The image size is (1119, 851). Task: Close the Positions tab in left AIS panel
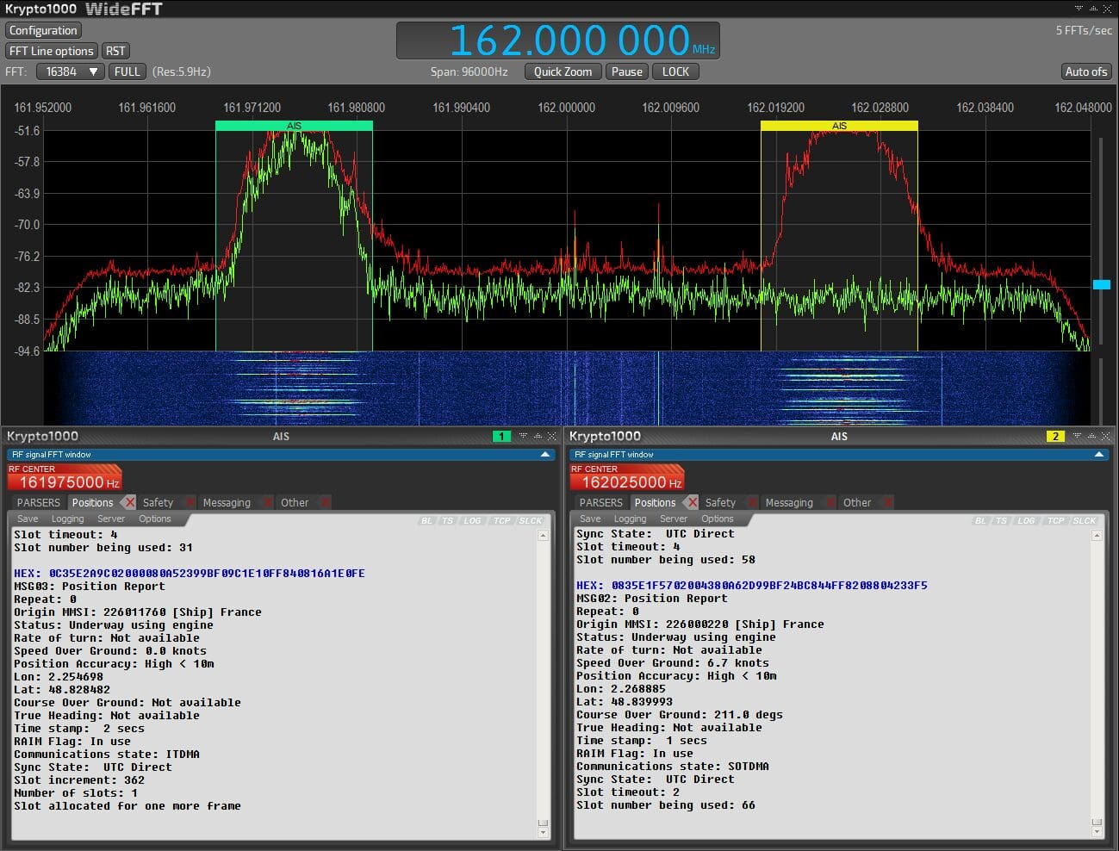coord(129,502)
